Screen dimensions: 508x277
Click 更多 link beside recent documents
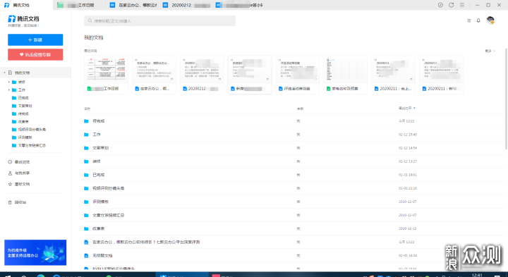(x=490, y=51)
